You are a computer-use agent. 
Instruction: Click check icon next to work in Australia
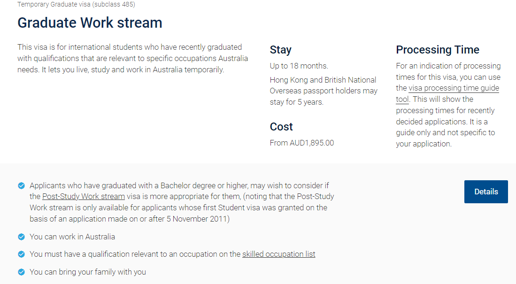click(x=22, y=237)
